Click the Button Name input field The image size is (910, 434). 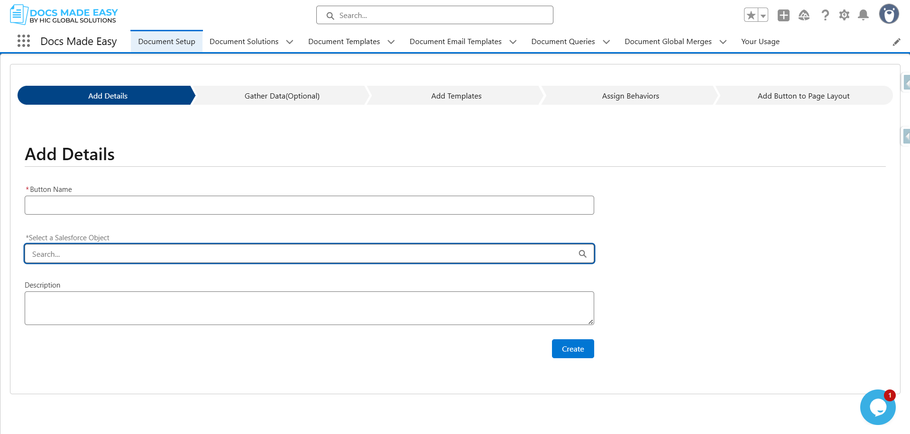click(309, 205)
